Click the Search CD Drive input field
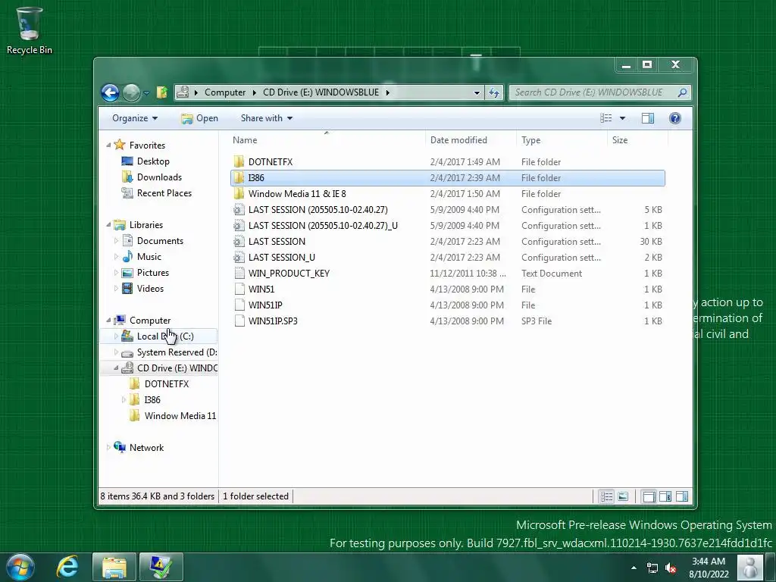This screenshot has height=582, width=776. [x=593, y=92]
